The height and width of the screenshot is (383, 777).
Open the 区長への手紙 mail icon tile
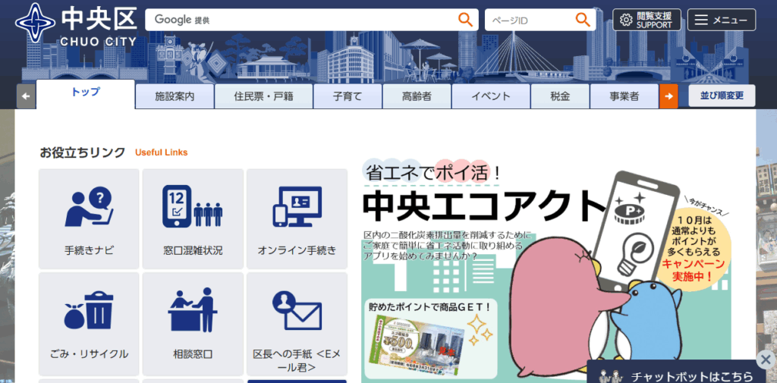tap(297, 322)
